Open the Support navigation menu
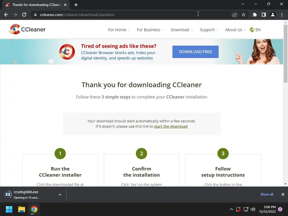 (209, 30)
